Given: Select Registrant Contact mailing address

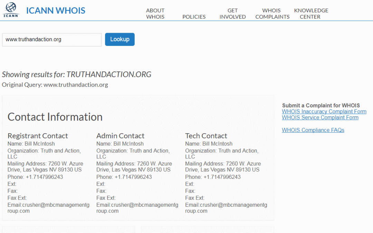Looking at the screenshot, I should tap(46, 167).
